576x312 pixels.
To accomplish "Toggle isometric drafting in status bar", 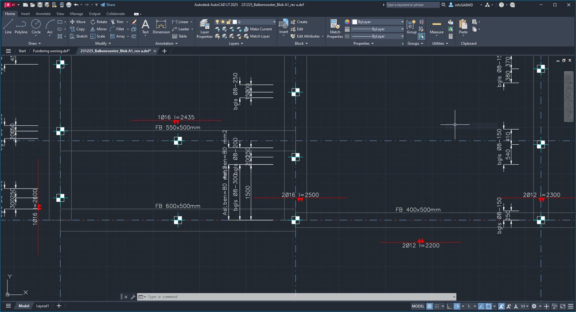I will [x=469, y=306].
